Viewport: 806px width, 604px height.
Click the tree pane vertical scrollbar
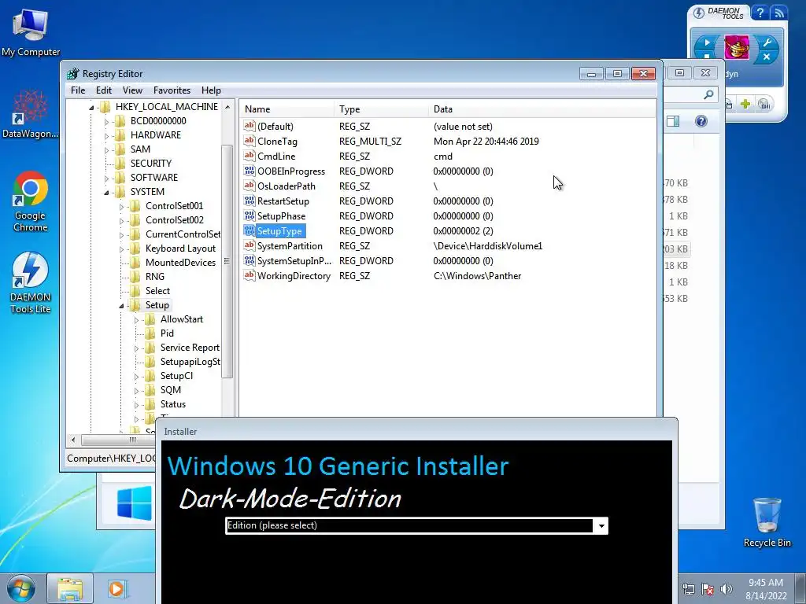227,261
